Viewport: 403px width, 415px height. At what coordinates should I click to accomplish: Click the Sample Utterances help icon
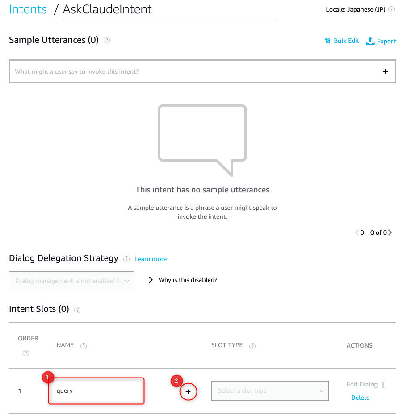pos(106,40)
